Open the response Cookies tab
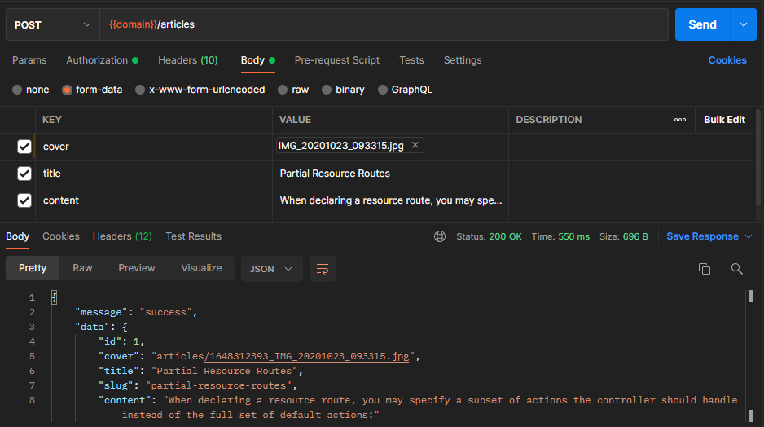The height and width of the screenshot is (427, 764). click(61, 236)
